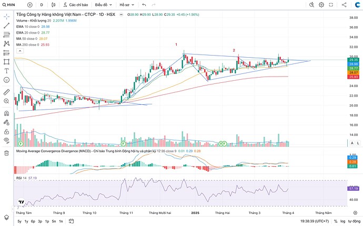The image size is (363, 226).
Task: Select the red wave label 1 on chart
Action: pyautogui.click(x=176, y=45)
